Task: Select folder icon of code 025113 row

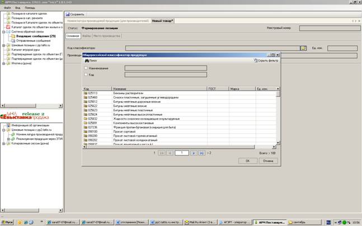Action: [x=86, y=93]
